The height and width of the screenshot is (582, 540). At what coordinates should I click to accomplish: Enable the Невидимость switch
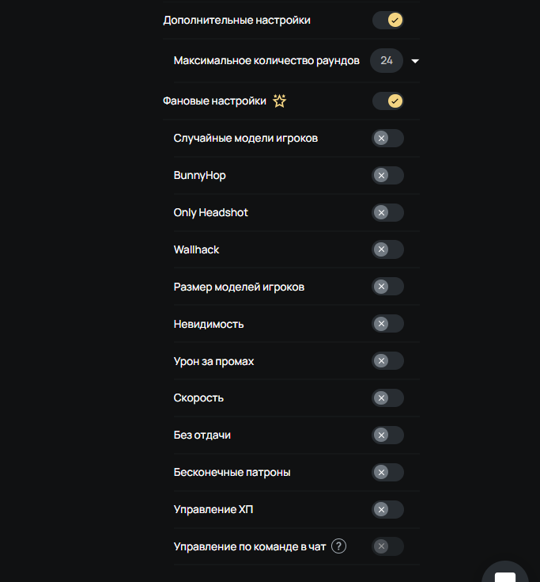click(388, 323)
